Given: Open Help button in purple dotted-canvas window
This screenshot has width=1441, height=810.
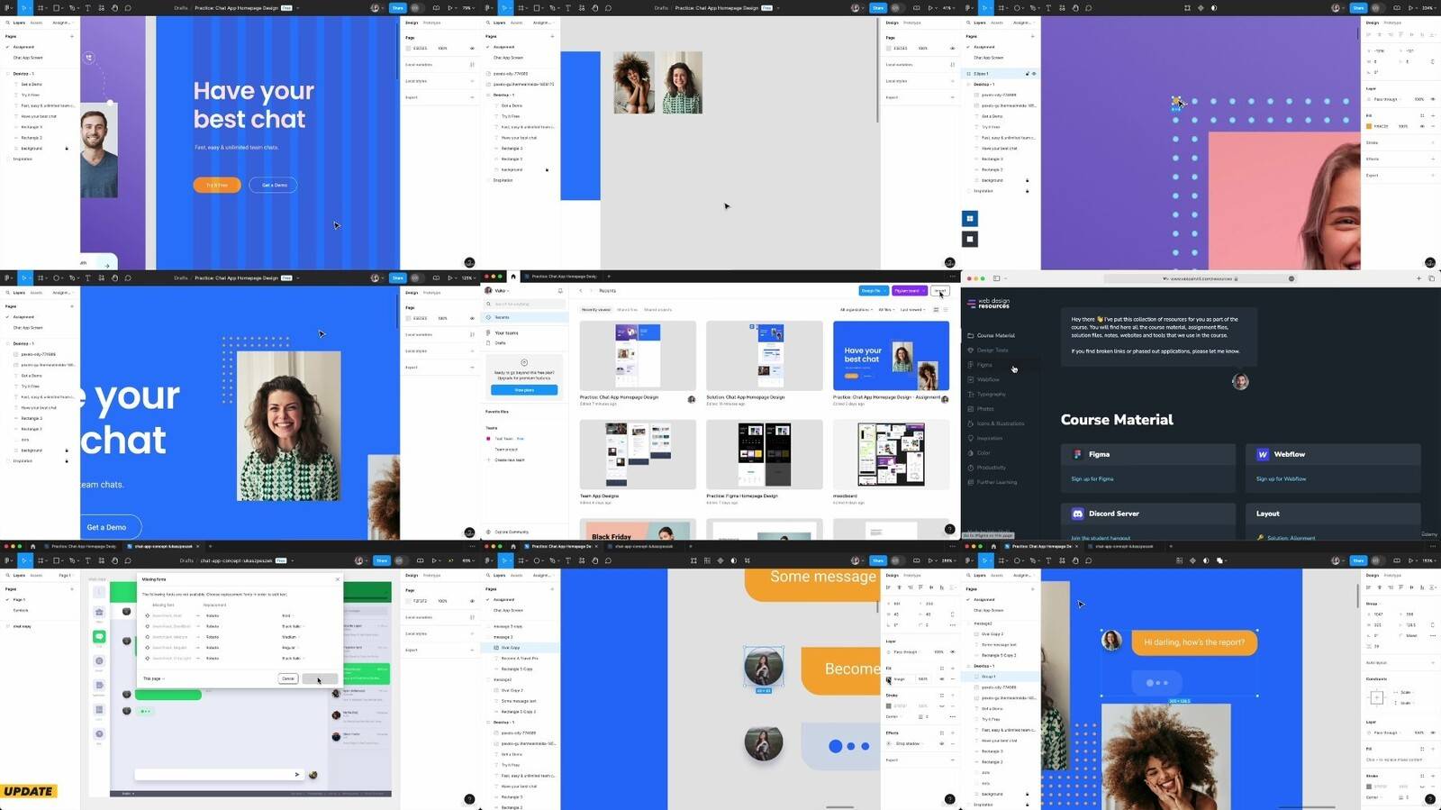Looking at the screenshot, I should coord(1429,262).
